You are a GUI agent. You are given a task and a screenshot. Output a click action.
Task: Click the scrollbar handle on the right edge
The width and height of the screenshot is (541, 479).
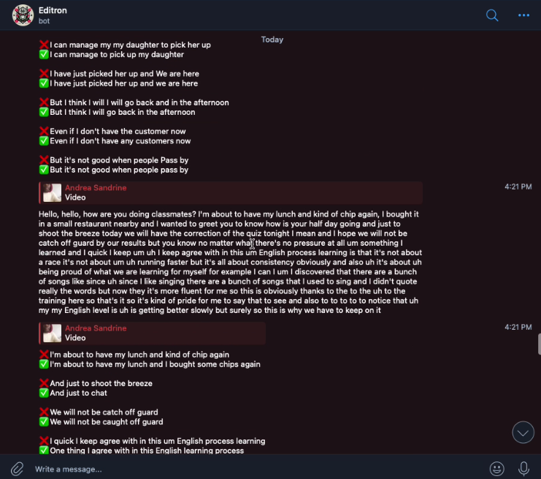[539, 344]
